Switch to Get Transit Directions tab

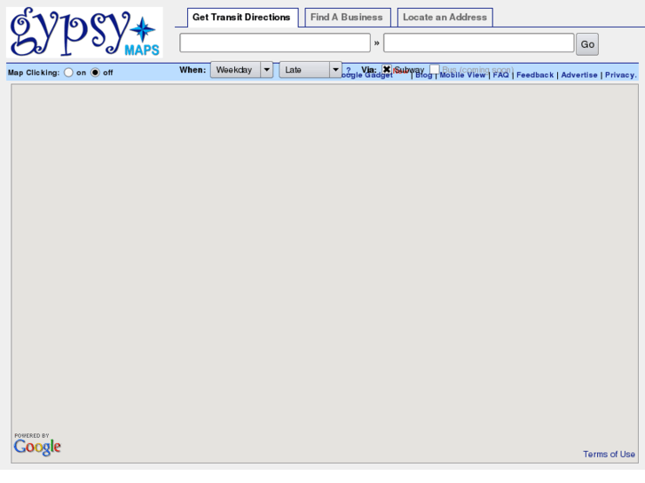(x=241, y=17)
